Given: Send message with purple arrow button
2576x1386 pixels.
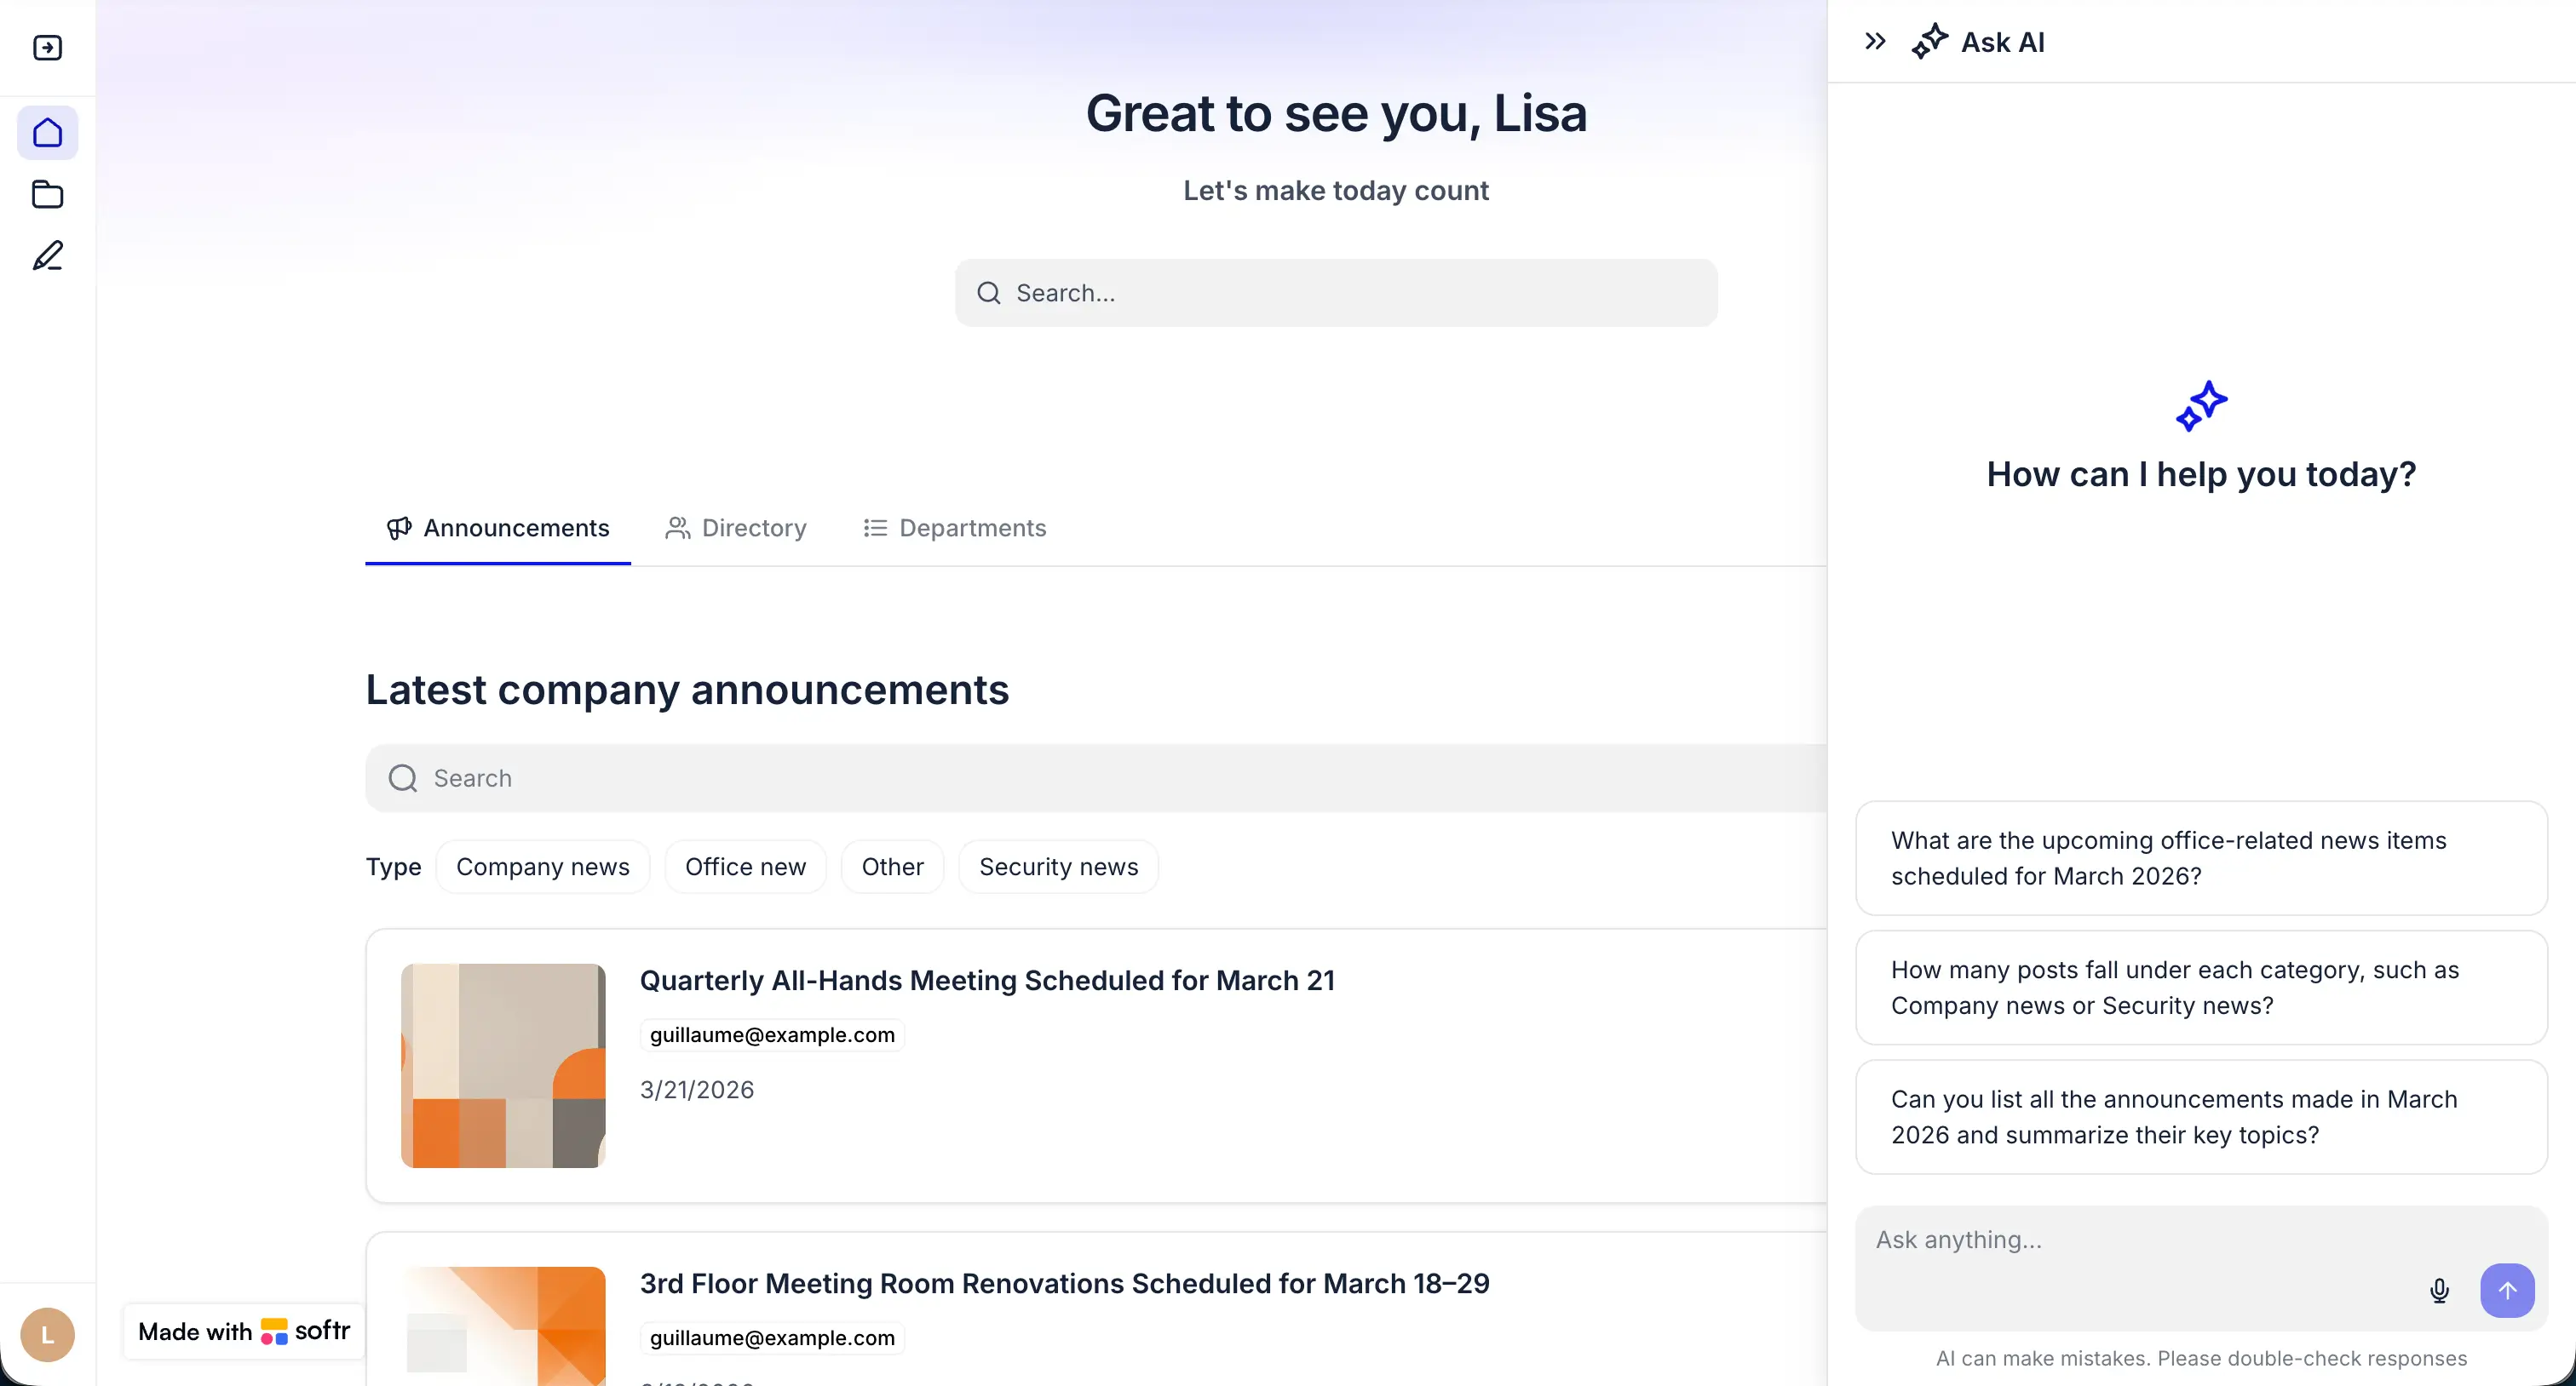Looking at the screenshot, I should pos(2507,1290).
